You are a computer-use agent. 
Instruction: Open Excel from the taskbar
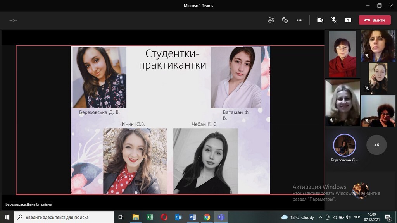[150, 217]
